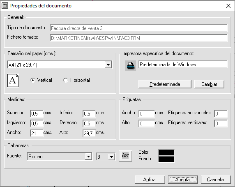Click the Etiquetas horizontales count field
This screenshot has height=187, width=235.
[221, 113]
